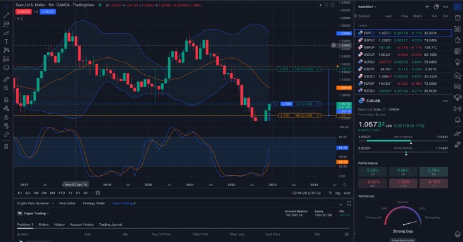This screenshot has height=242, width=463.
Task: Toggle the percent scale option
Action: tap(330, 193)
